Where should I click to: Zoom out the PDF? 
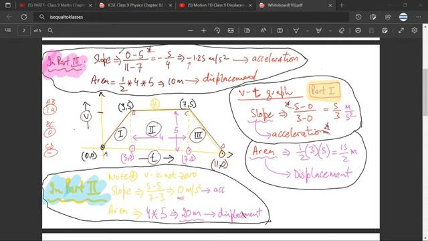pyautogui.click(x=190, y=30)
